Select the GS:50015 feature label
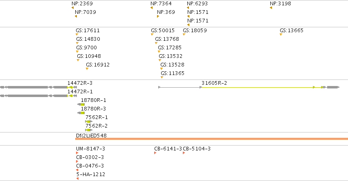 163,31
